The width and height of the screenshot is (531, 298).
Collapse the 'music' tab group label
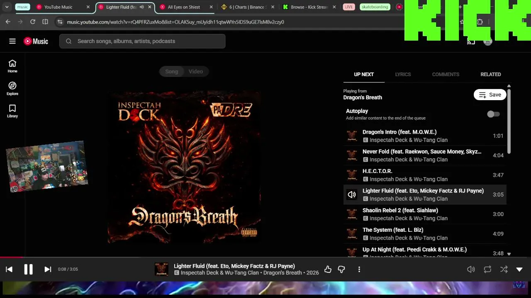click(x=23, y=7)
